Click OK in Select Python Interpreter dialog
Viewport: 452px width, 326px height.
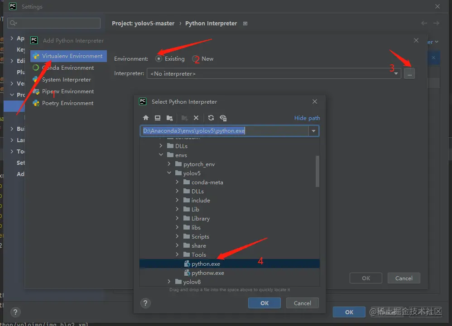pyautogui.click(x=264, y=303)
